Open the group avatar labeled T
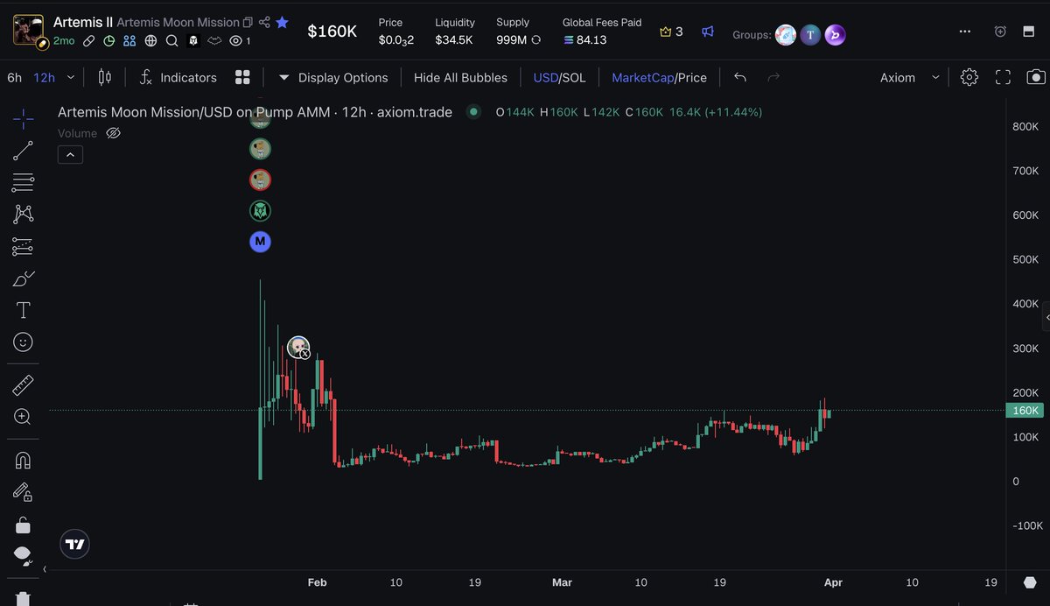Screen dimensions: 1050x606 811,35
